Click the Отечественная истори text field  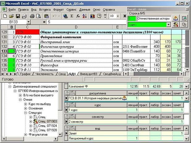coord(153,19)
